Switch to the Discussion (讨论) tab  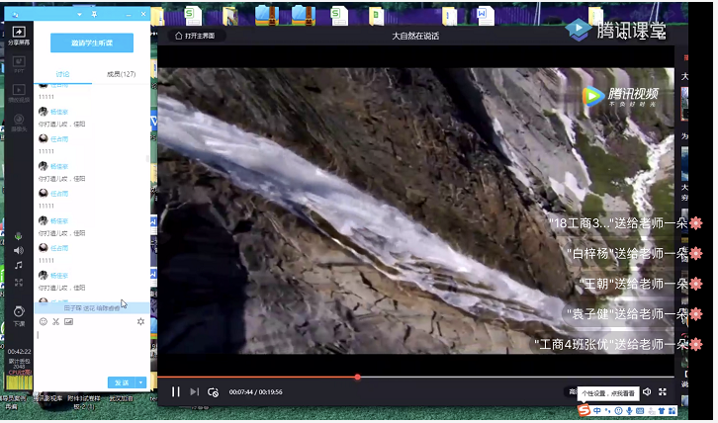click(x=63, y=74)
